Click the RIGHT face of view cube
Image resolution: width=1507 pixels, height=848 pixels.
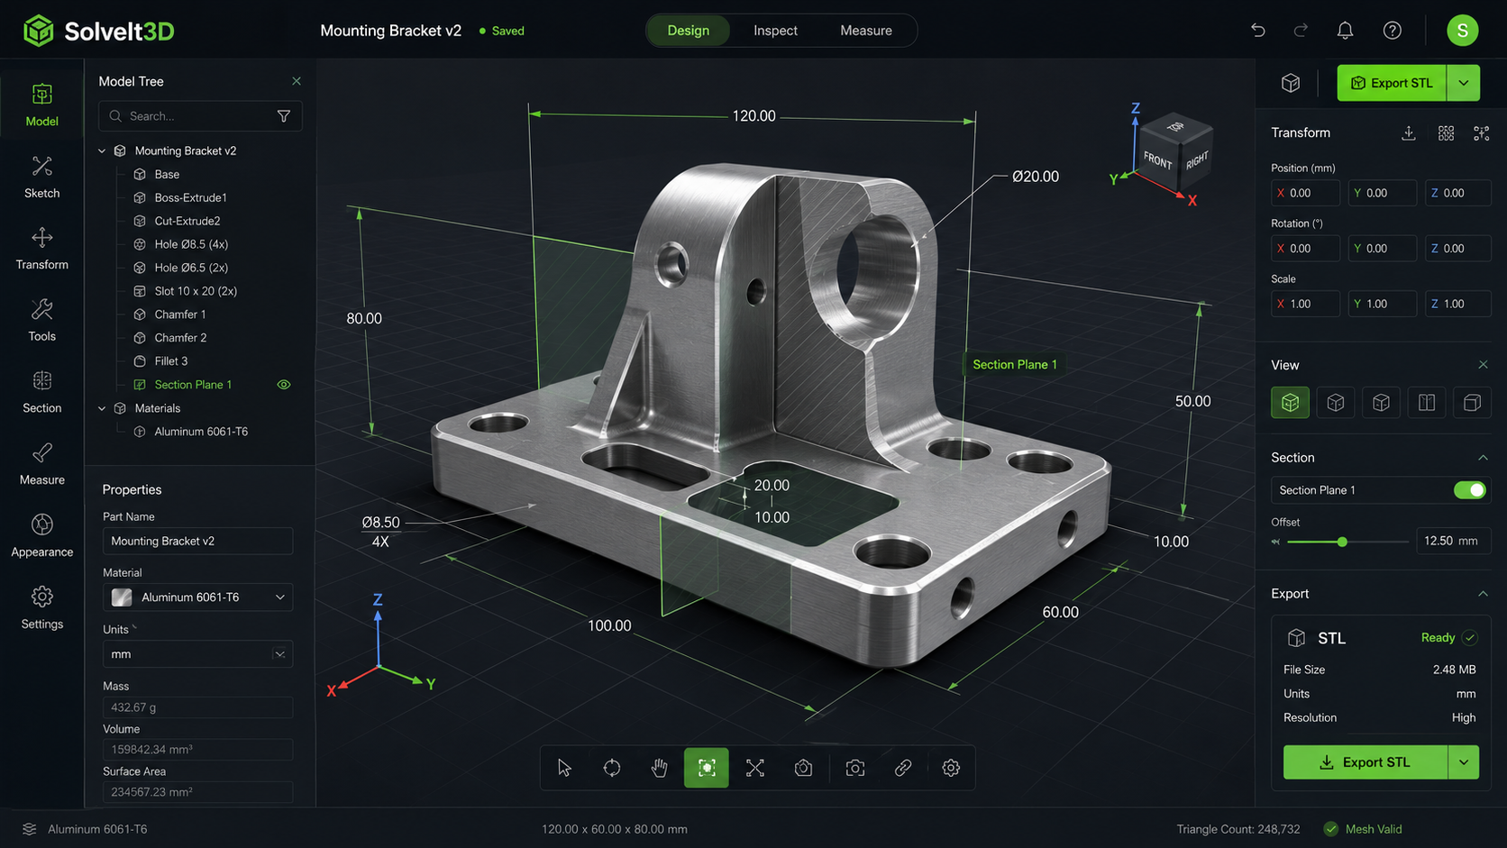[x=1196, y=161]
